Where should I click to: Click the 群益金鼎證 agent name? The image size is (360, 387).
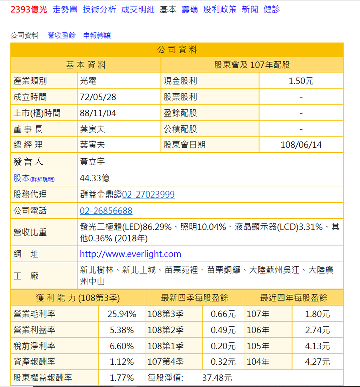101,195
